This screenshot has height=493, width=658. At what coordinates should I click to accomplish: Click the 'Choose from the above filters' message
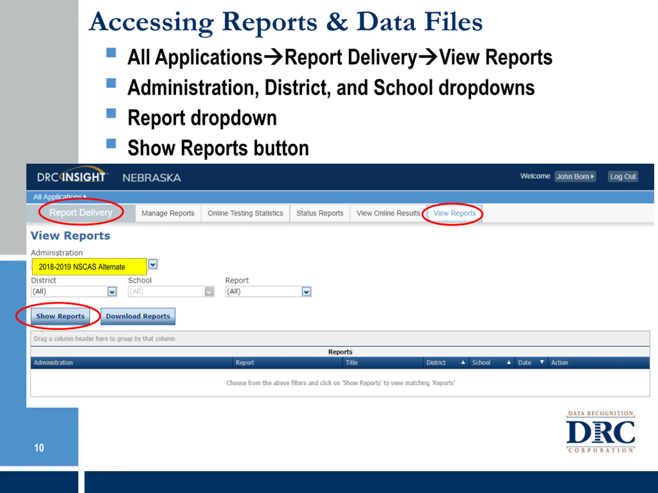tap(341, 383)
